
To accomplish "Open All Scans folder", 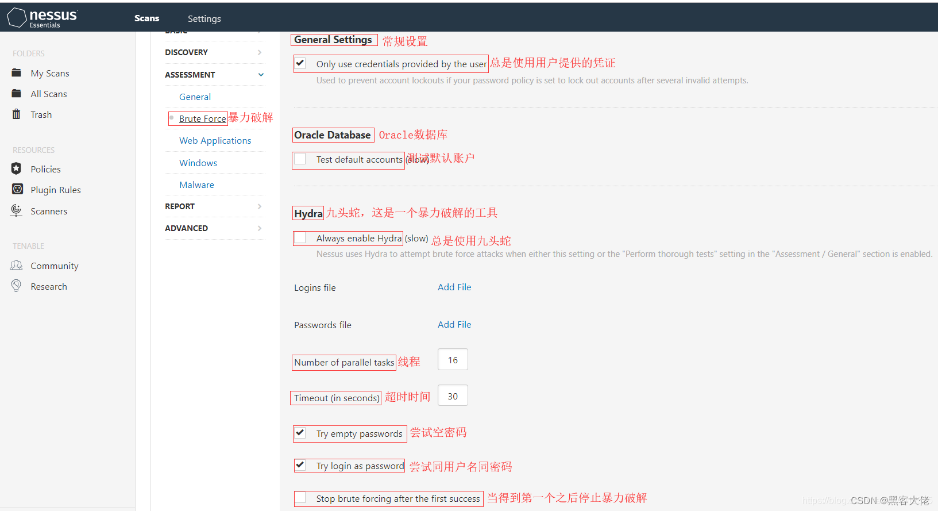I will 49,94.
